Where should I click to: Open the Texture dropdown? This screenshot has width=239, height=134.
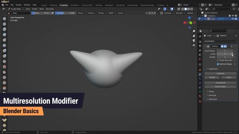point(92,13)
